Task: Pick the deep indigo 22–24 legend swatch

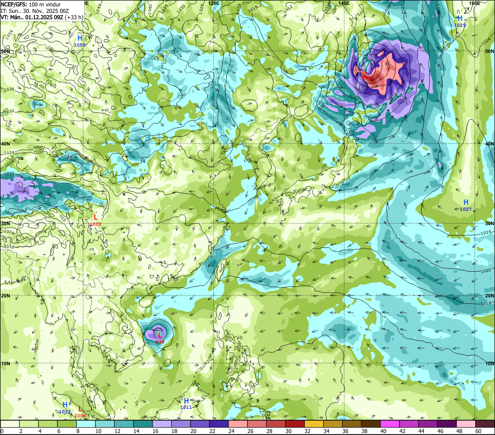Action: (219, 424)
